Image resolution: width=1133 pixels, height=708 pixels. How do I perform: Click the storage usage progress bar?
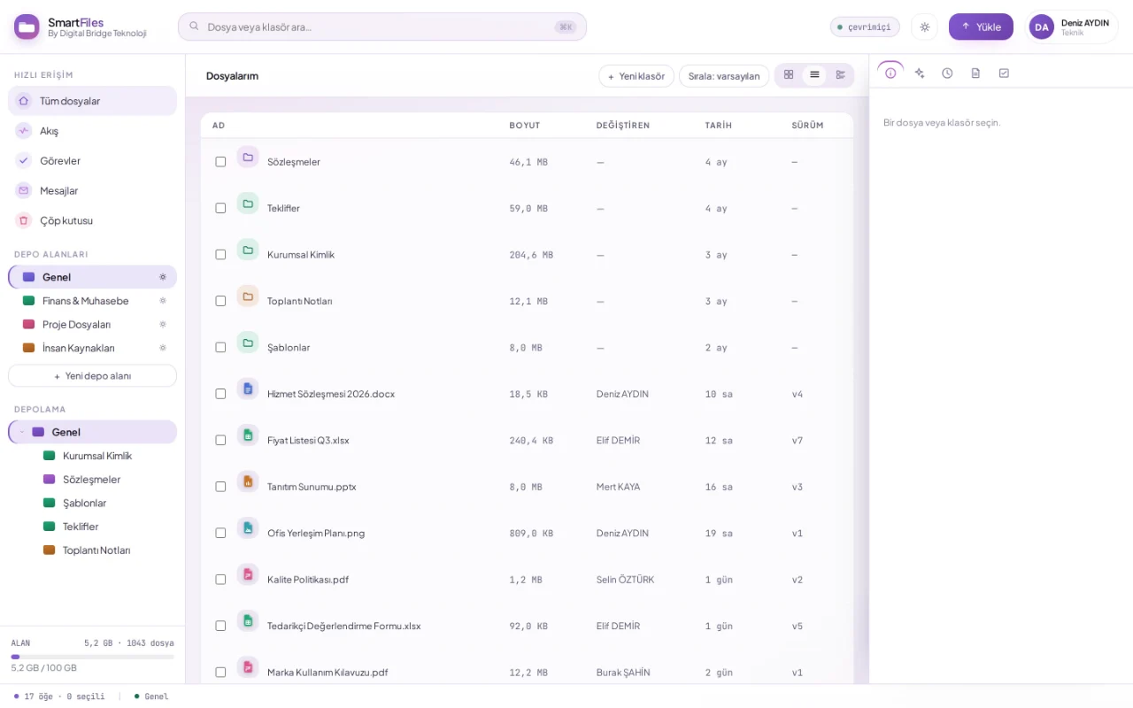coord(92,657)
